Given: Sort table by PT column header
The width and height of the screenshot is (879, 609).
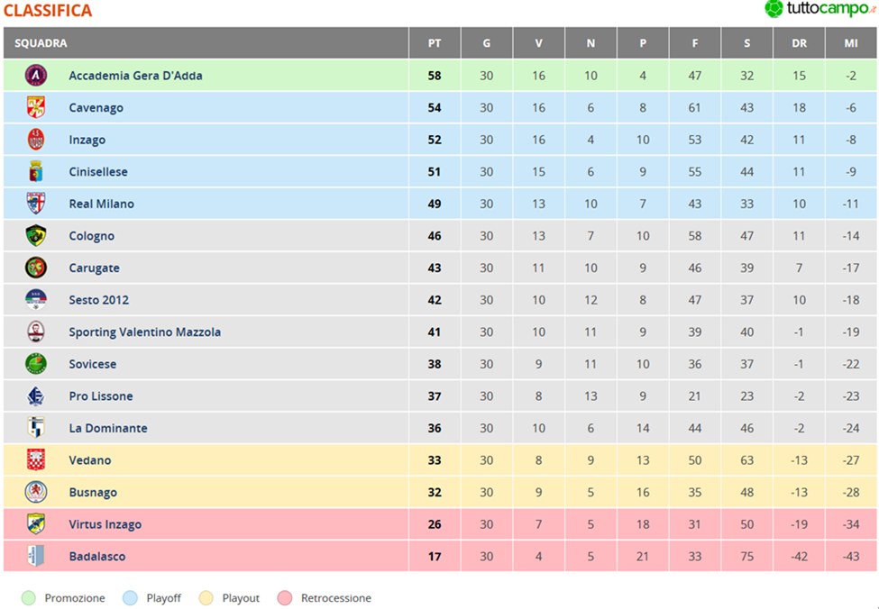Looking at the screenshot, I should pyautogui.click(x=435, y=43).
